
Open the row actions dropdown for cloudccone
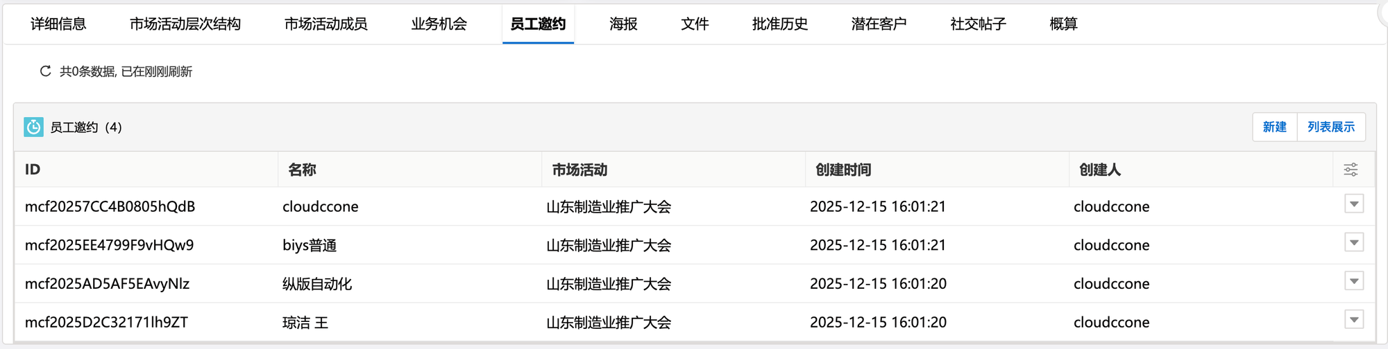coord(1353,204)
